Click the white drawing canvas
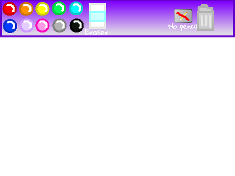 pos(117,107)
